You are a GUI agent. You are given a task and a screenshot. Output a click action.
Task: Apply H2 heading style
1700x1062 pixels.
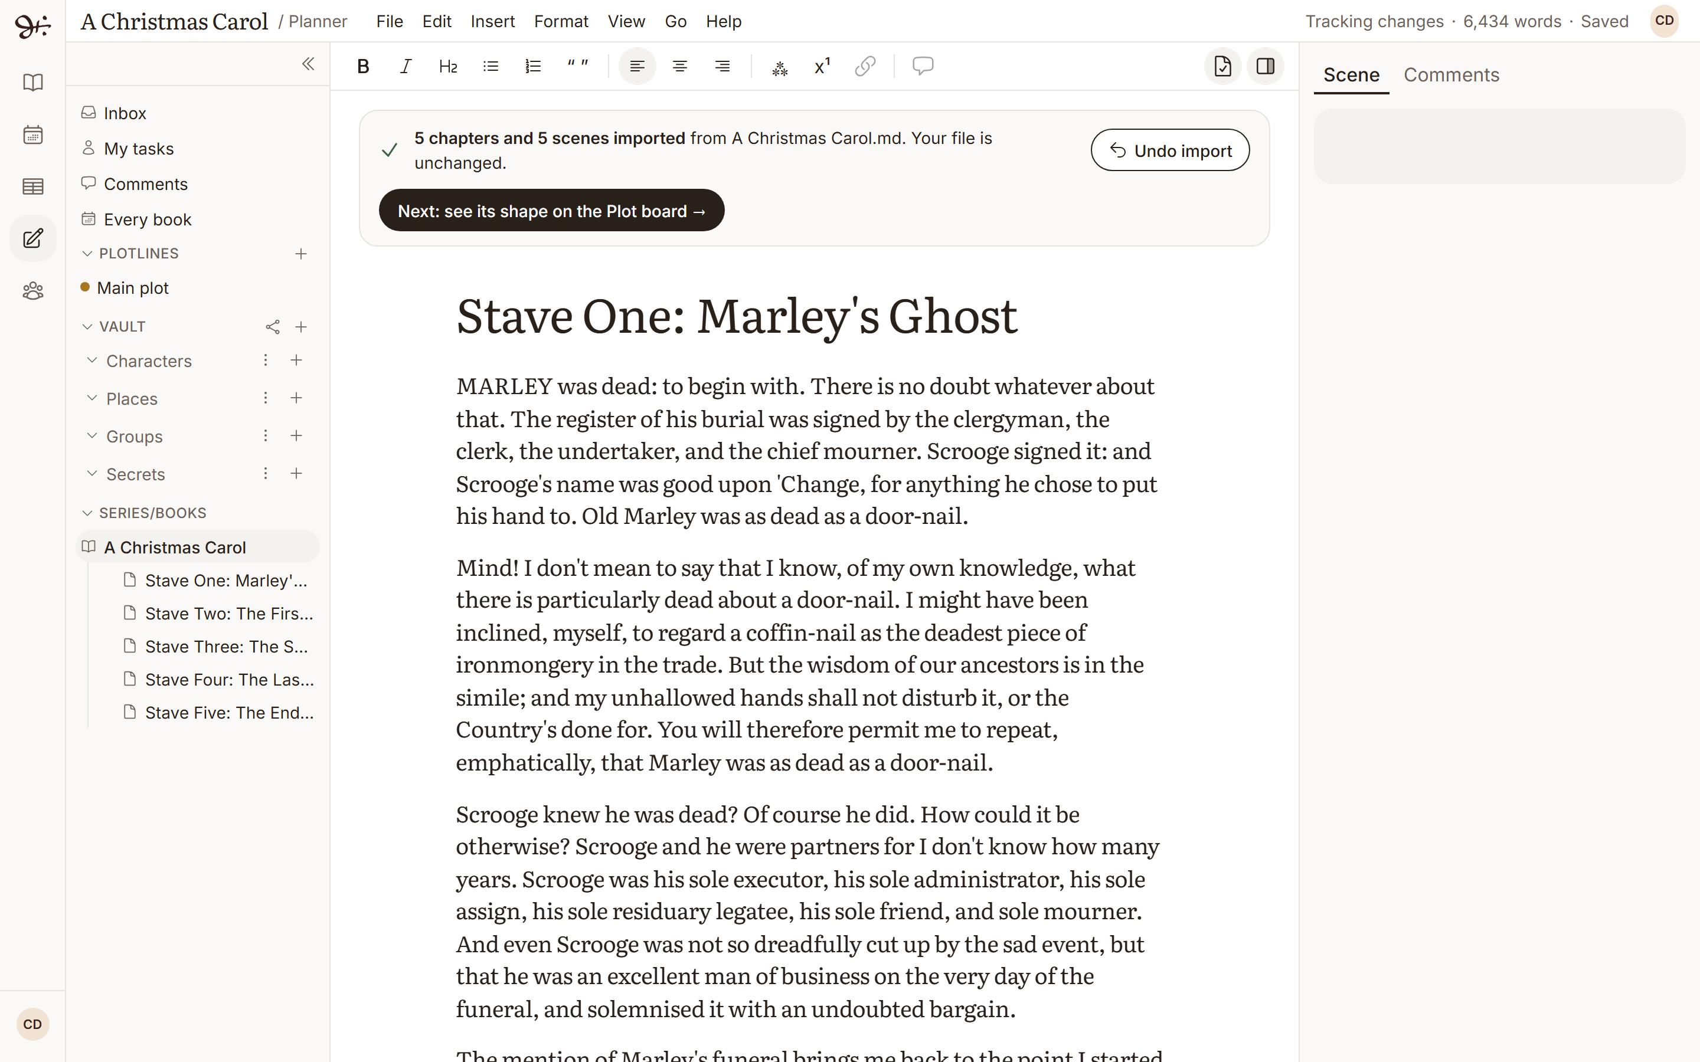(448, 66)
